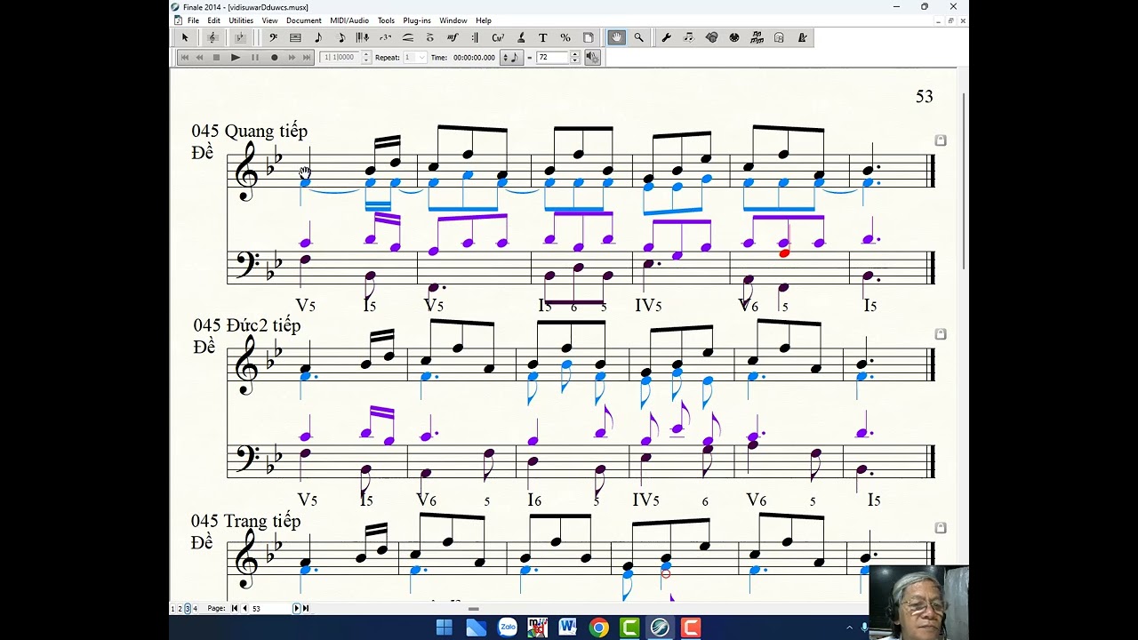Select the Ossia tool
The image size is (1138, 640).
[779, 37]
